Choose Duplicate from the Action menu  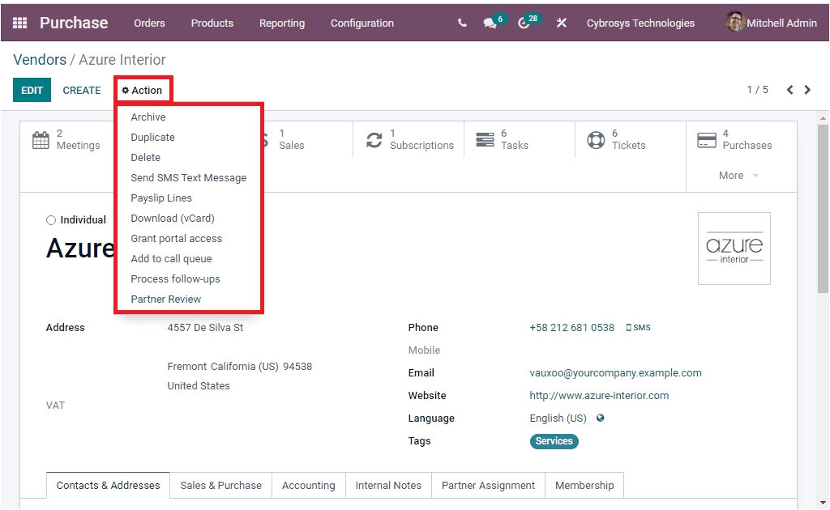click(x=152, y=137)
